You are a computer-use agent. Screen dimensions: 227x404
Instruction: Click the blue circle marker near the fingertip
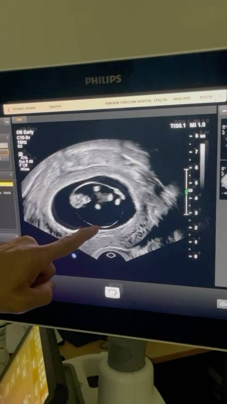click(x=74, y=255)
